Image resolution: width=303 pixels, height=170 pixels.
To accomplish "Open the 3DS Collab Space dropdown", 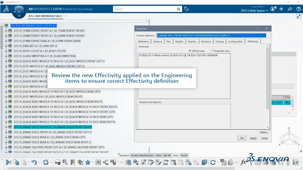I will coord(254,11).
